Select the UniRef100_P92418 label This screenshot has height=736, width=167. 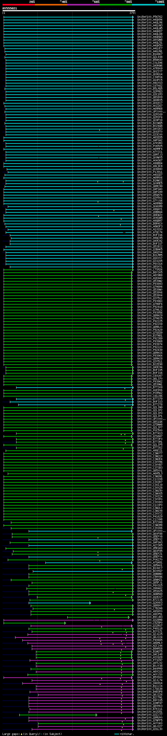pos(150,307)
